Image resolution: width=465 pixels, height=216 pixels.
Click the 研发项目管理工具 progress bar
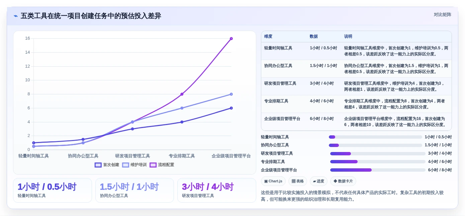pos(378,154)
